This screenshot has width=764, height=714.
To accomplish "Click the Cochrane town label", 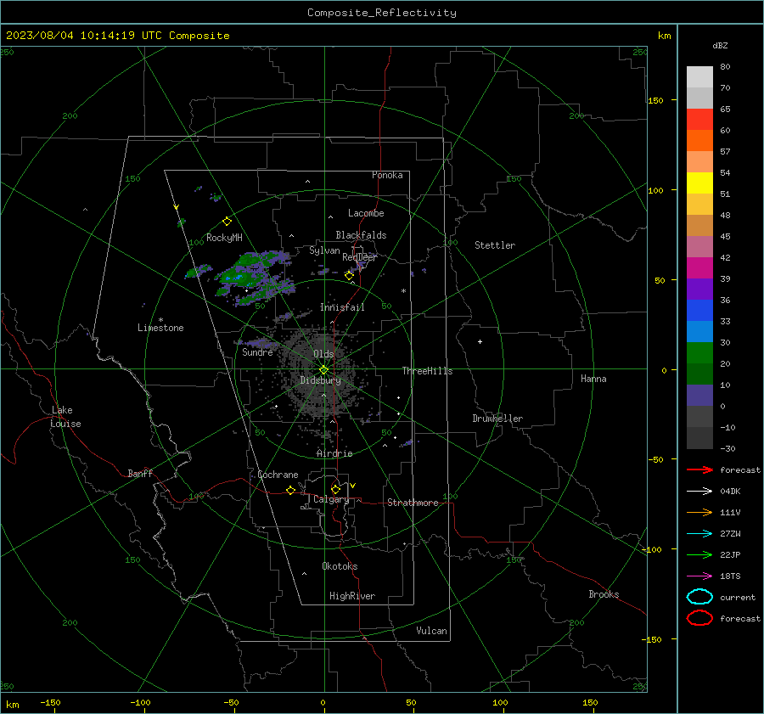I will pos(278,475).
